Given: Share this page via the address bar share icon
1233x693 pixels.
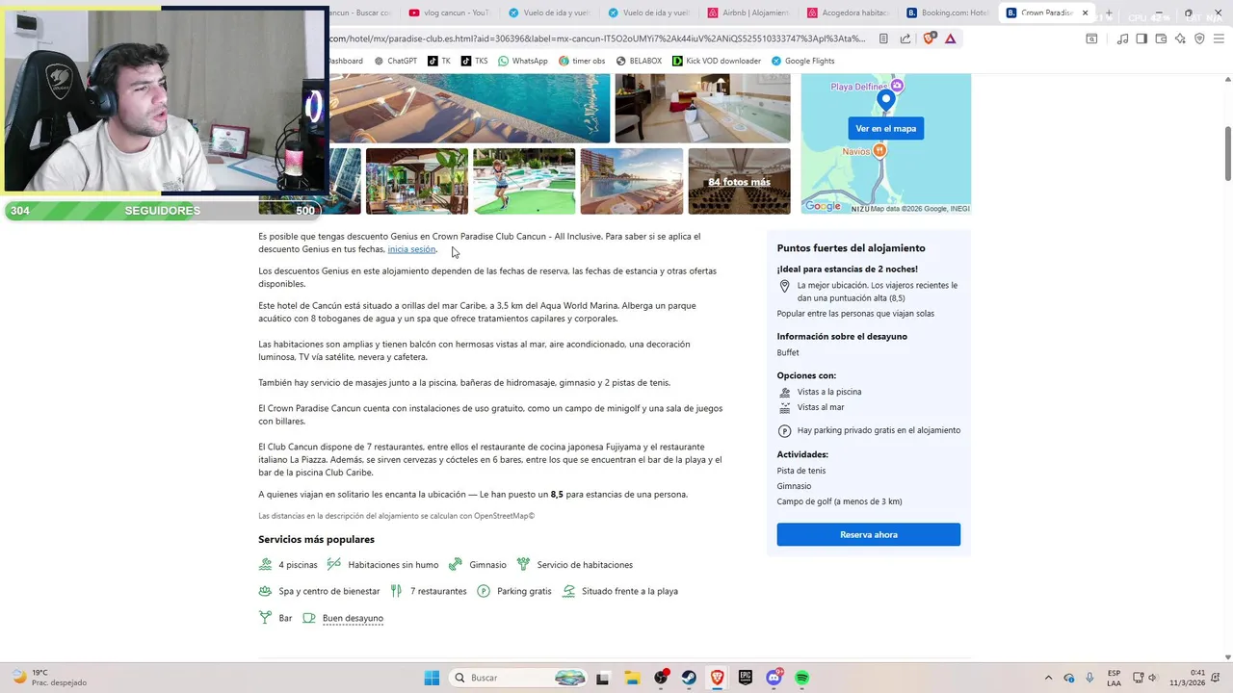Looking at the screenshot, I should 905,38.
